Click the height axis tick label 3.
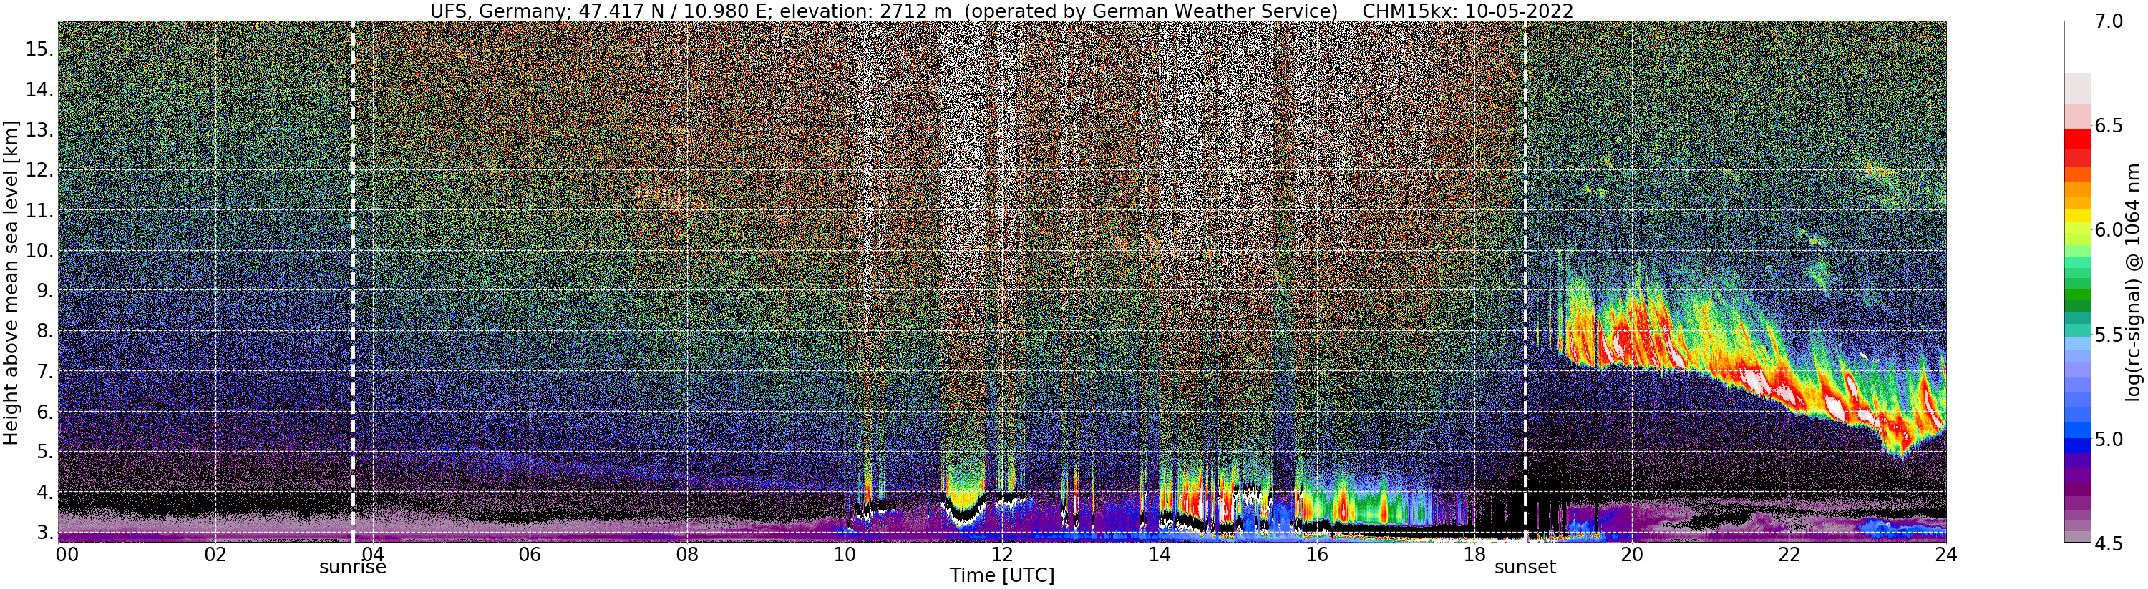Screen dimensions: 2148x589 click(x=45, y=533)
